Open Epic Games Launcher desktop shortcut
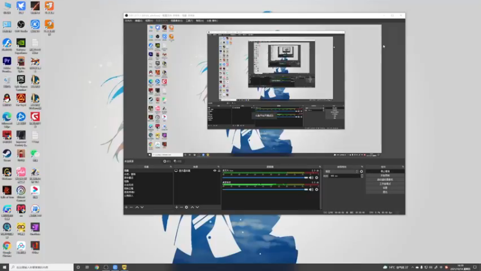Viewport: 481px width, 271px height. pos(21,83)
